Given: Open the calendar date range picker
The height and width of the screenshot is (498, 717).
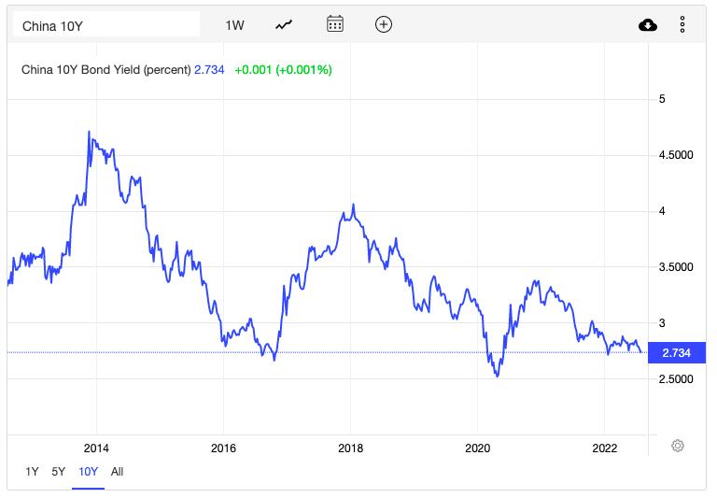Looking at the screenshot, I should pyautogui.click(x=335, y=24).
